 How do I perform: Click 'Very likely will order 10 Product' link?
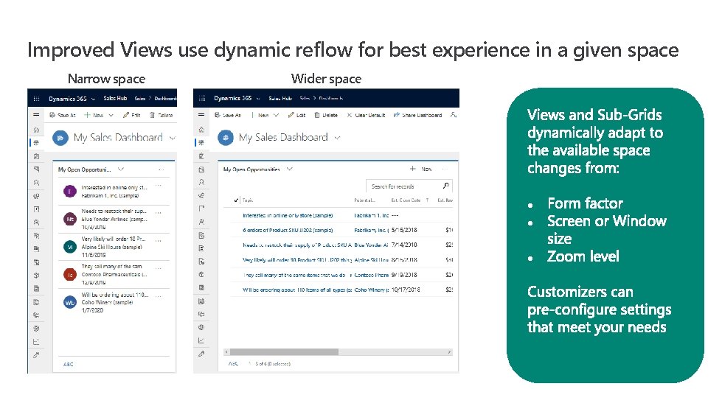[297, 260]
